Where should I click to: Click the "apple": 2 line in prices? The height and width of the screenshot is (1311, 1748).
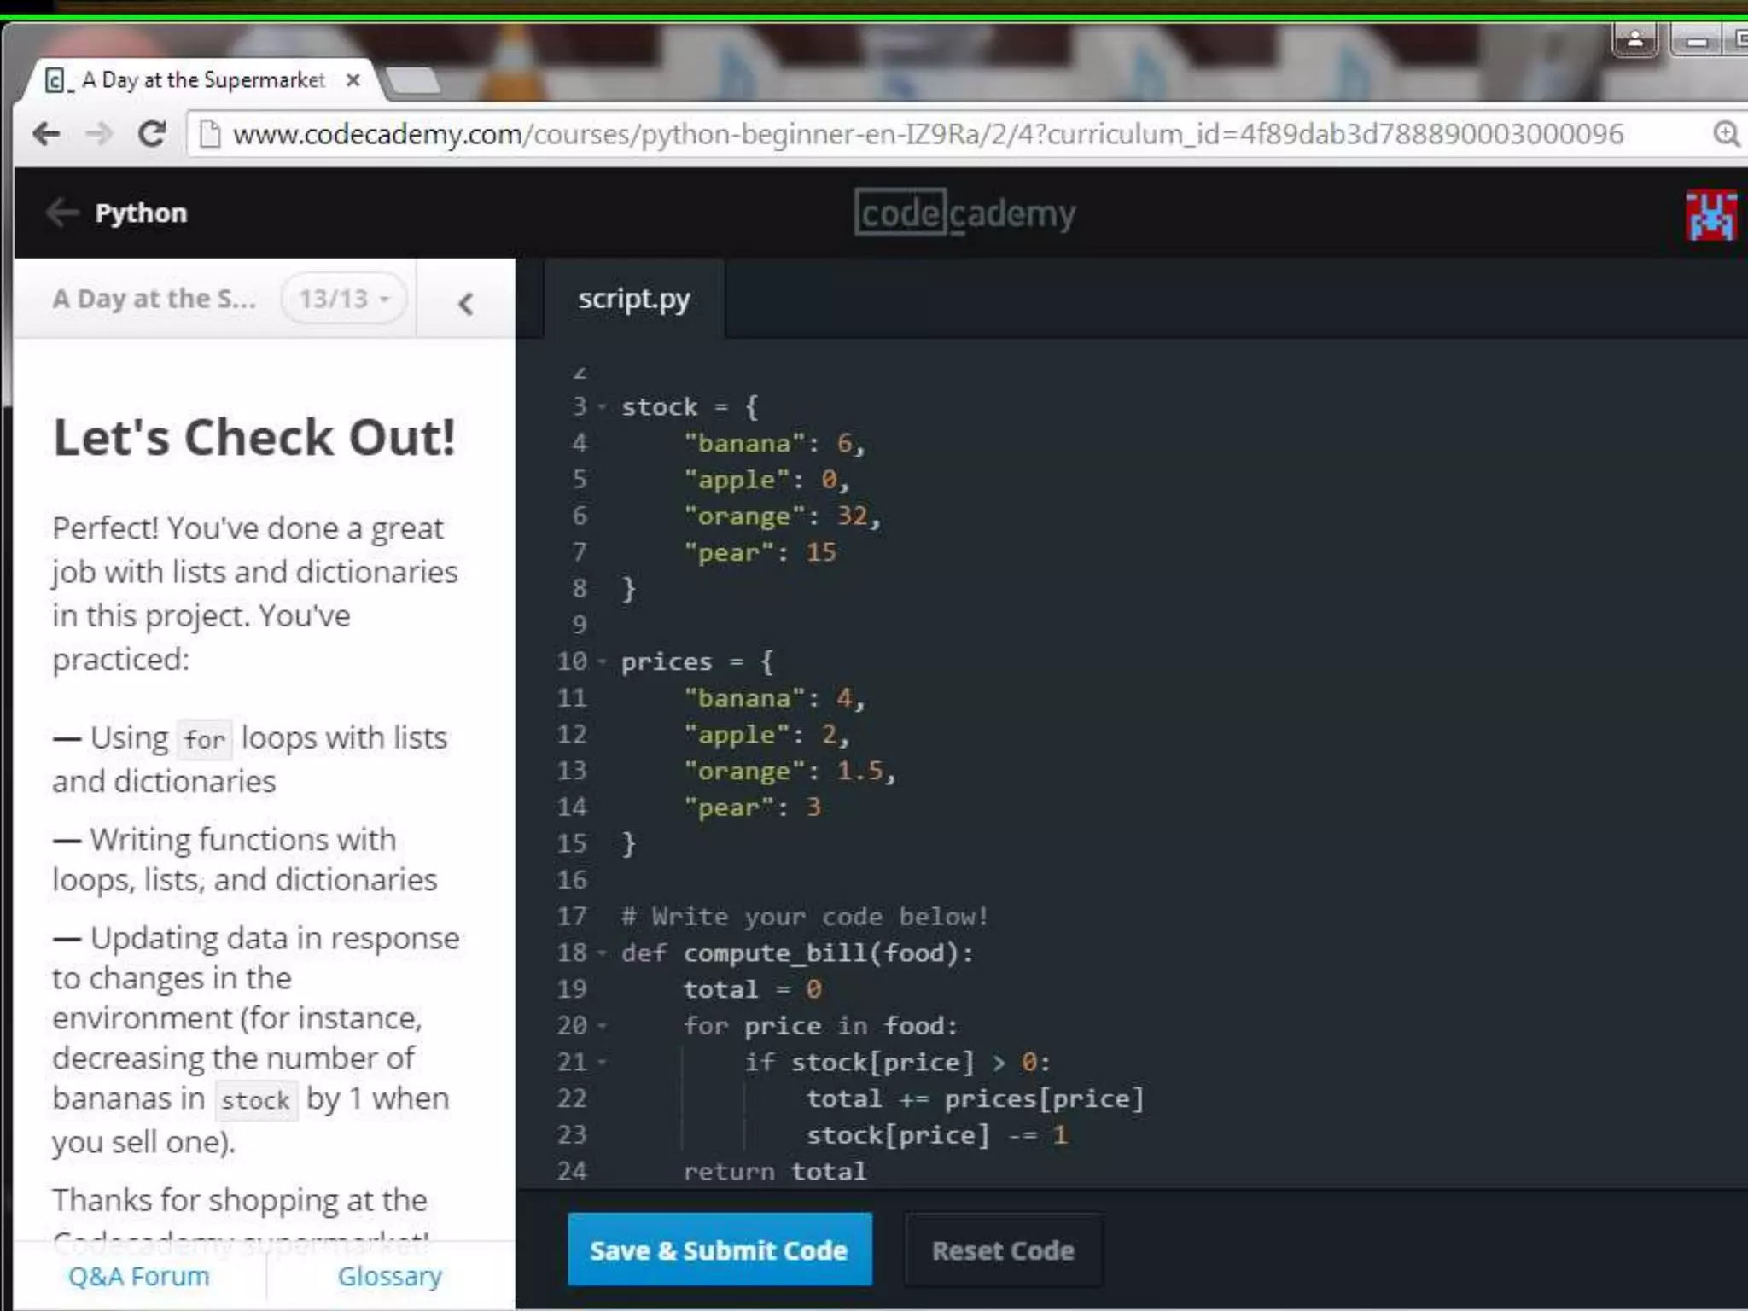coord(766,734)
